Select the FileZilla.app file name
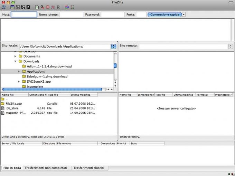This screenshot has height=176, width=235. coord(14,104)
